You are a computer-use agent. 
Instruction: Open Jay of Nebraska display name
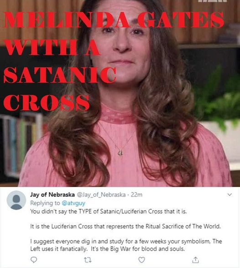[52, 194]
